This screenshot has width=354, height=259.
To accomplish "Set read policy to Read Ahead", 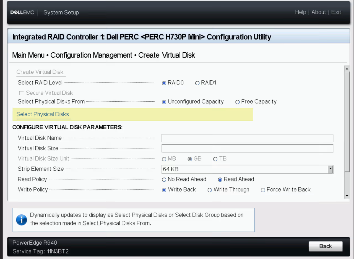I will (220, 180).
